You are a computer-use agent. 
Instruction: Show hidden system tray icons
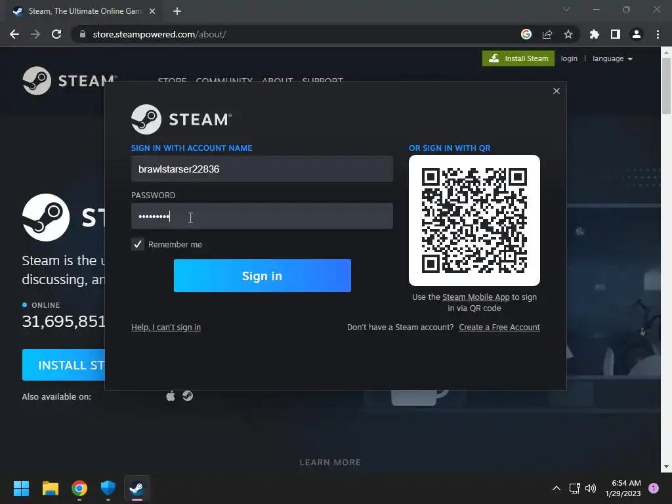click(556, 488)
